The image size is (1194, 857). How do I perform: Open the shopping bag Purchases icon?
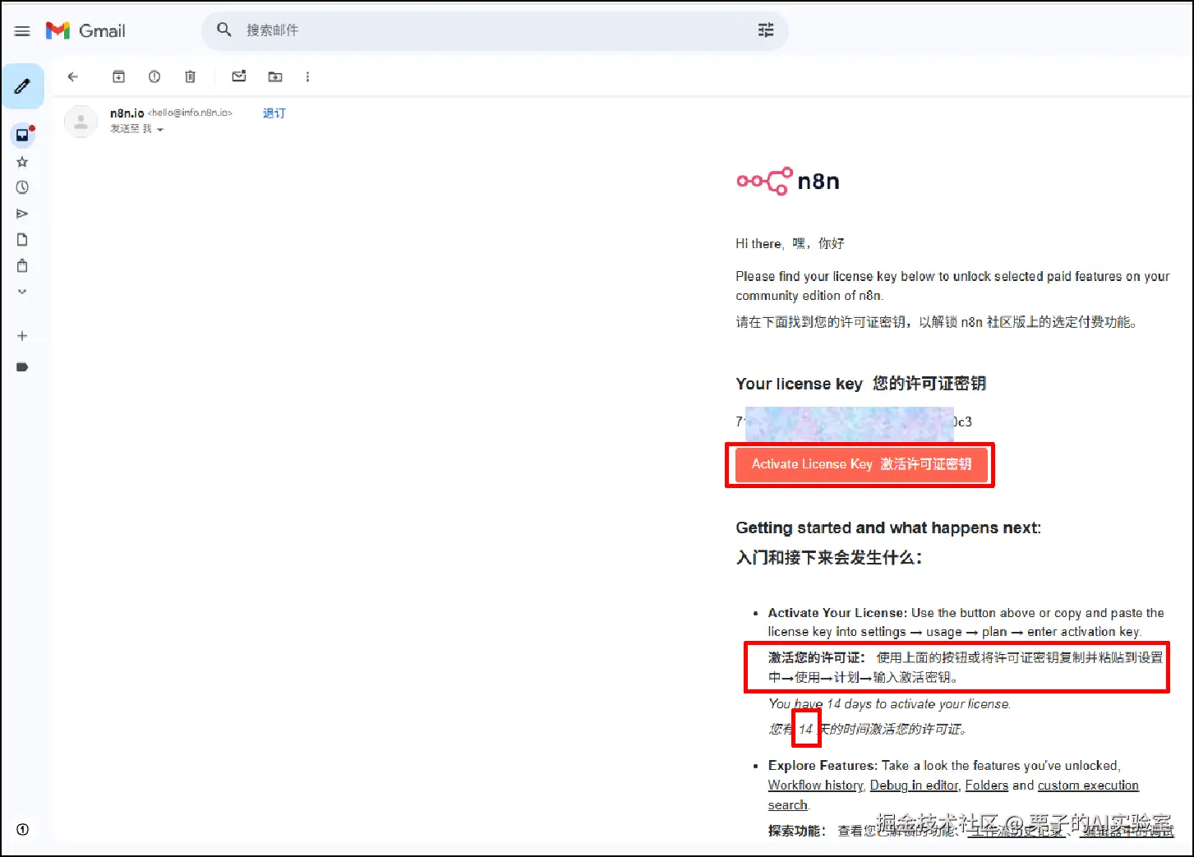22,265
